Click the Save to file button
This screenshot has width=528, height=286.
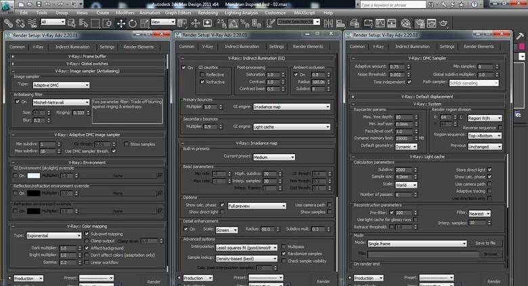click(485, 243)
